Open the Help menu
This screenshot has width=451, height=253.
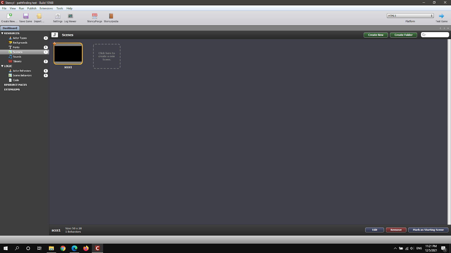[69, 8]
